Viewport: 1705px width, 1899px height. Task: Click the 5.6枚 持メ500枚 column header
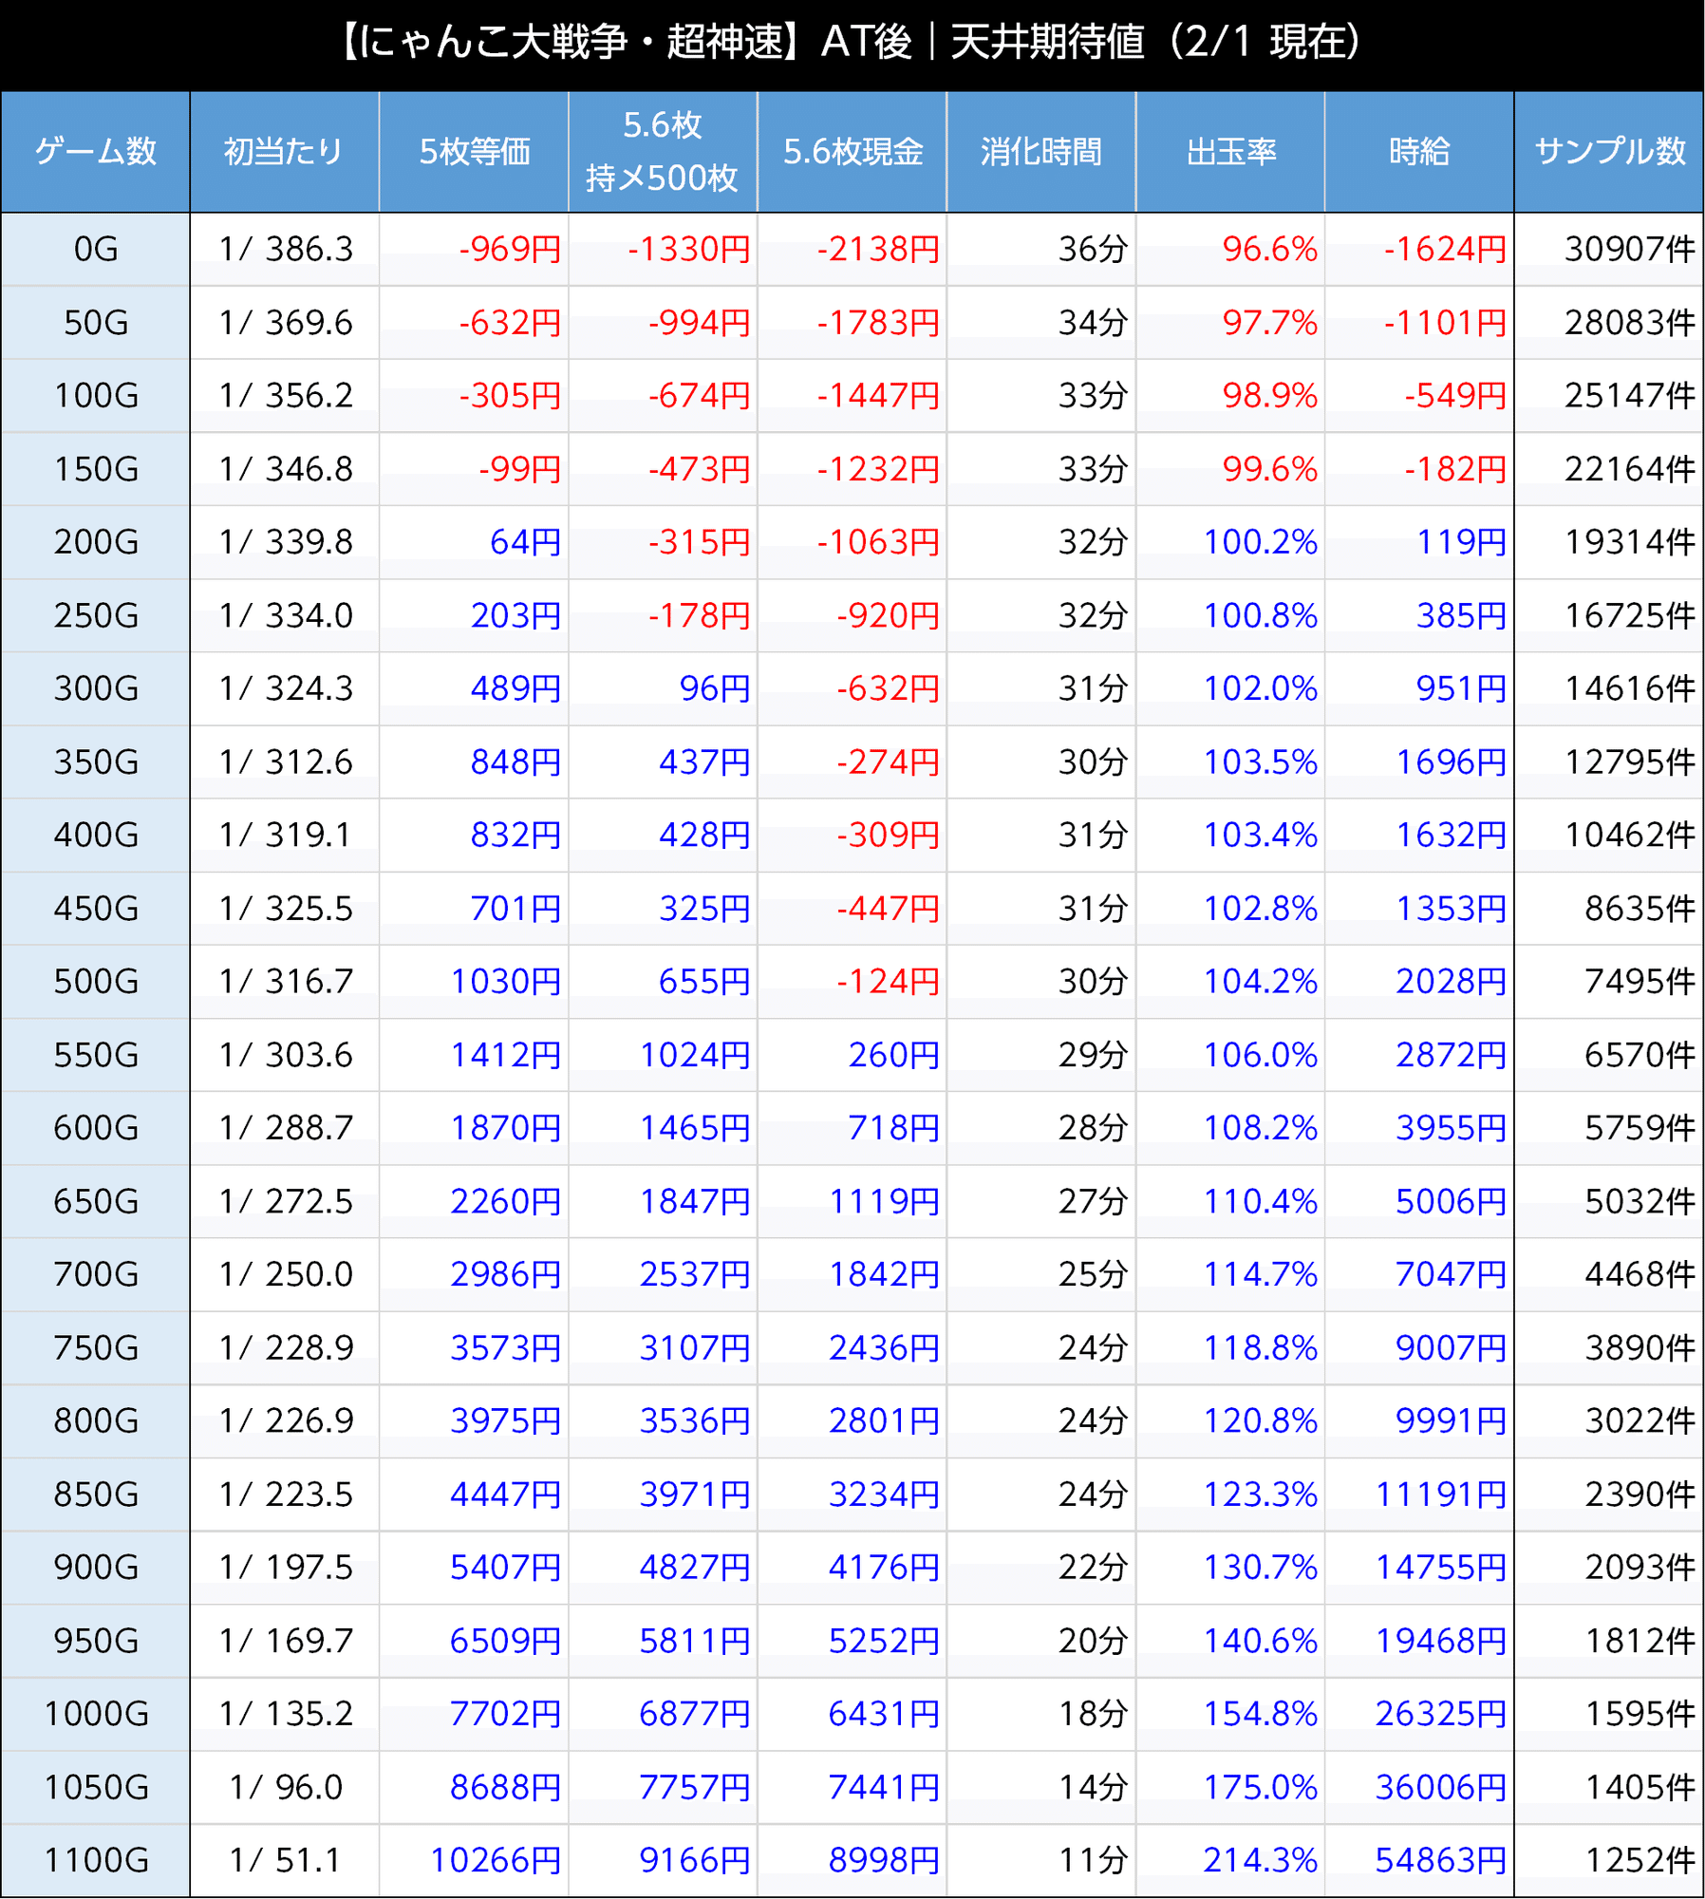662,151
